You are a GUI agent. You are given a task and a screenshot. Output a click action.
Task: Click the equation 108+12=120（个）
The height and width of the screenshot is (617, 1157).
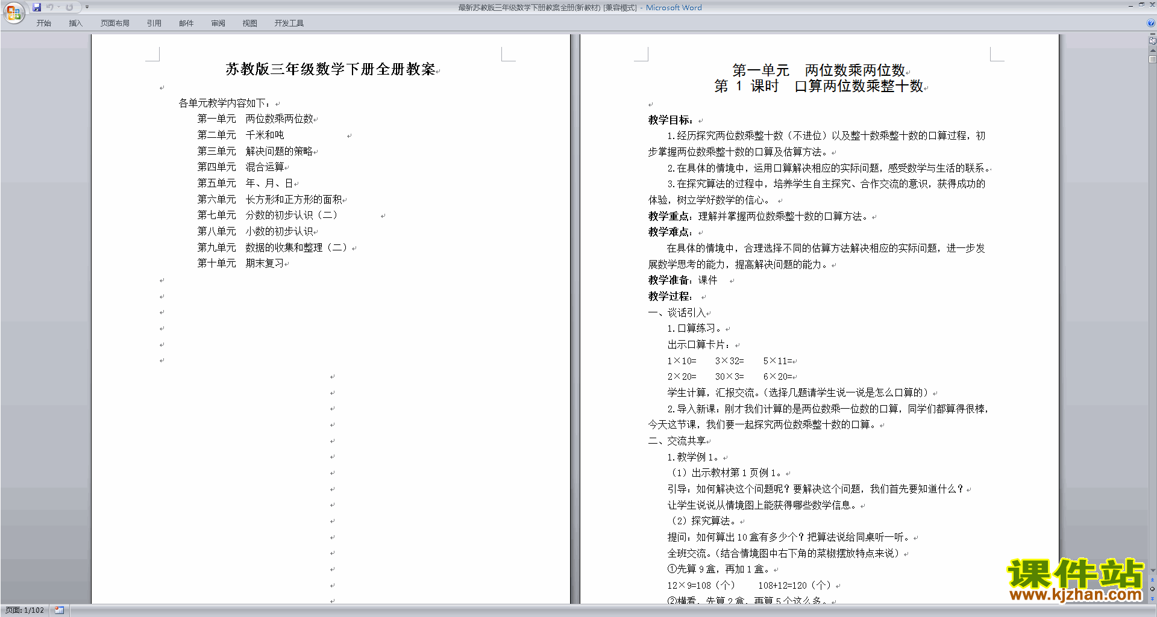pos(795,585)
